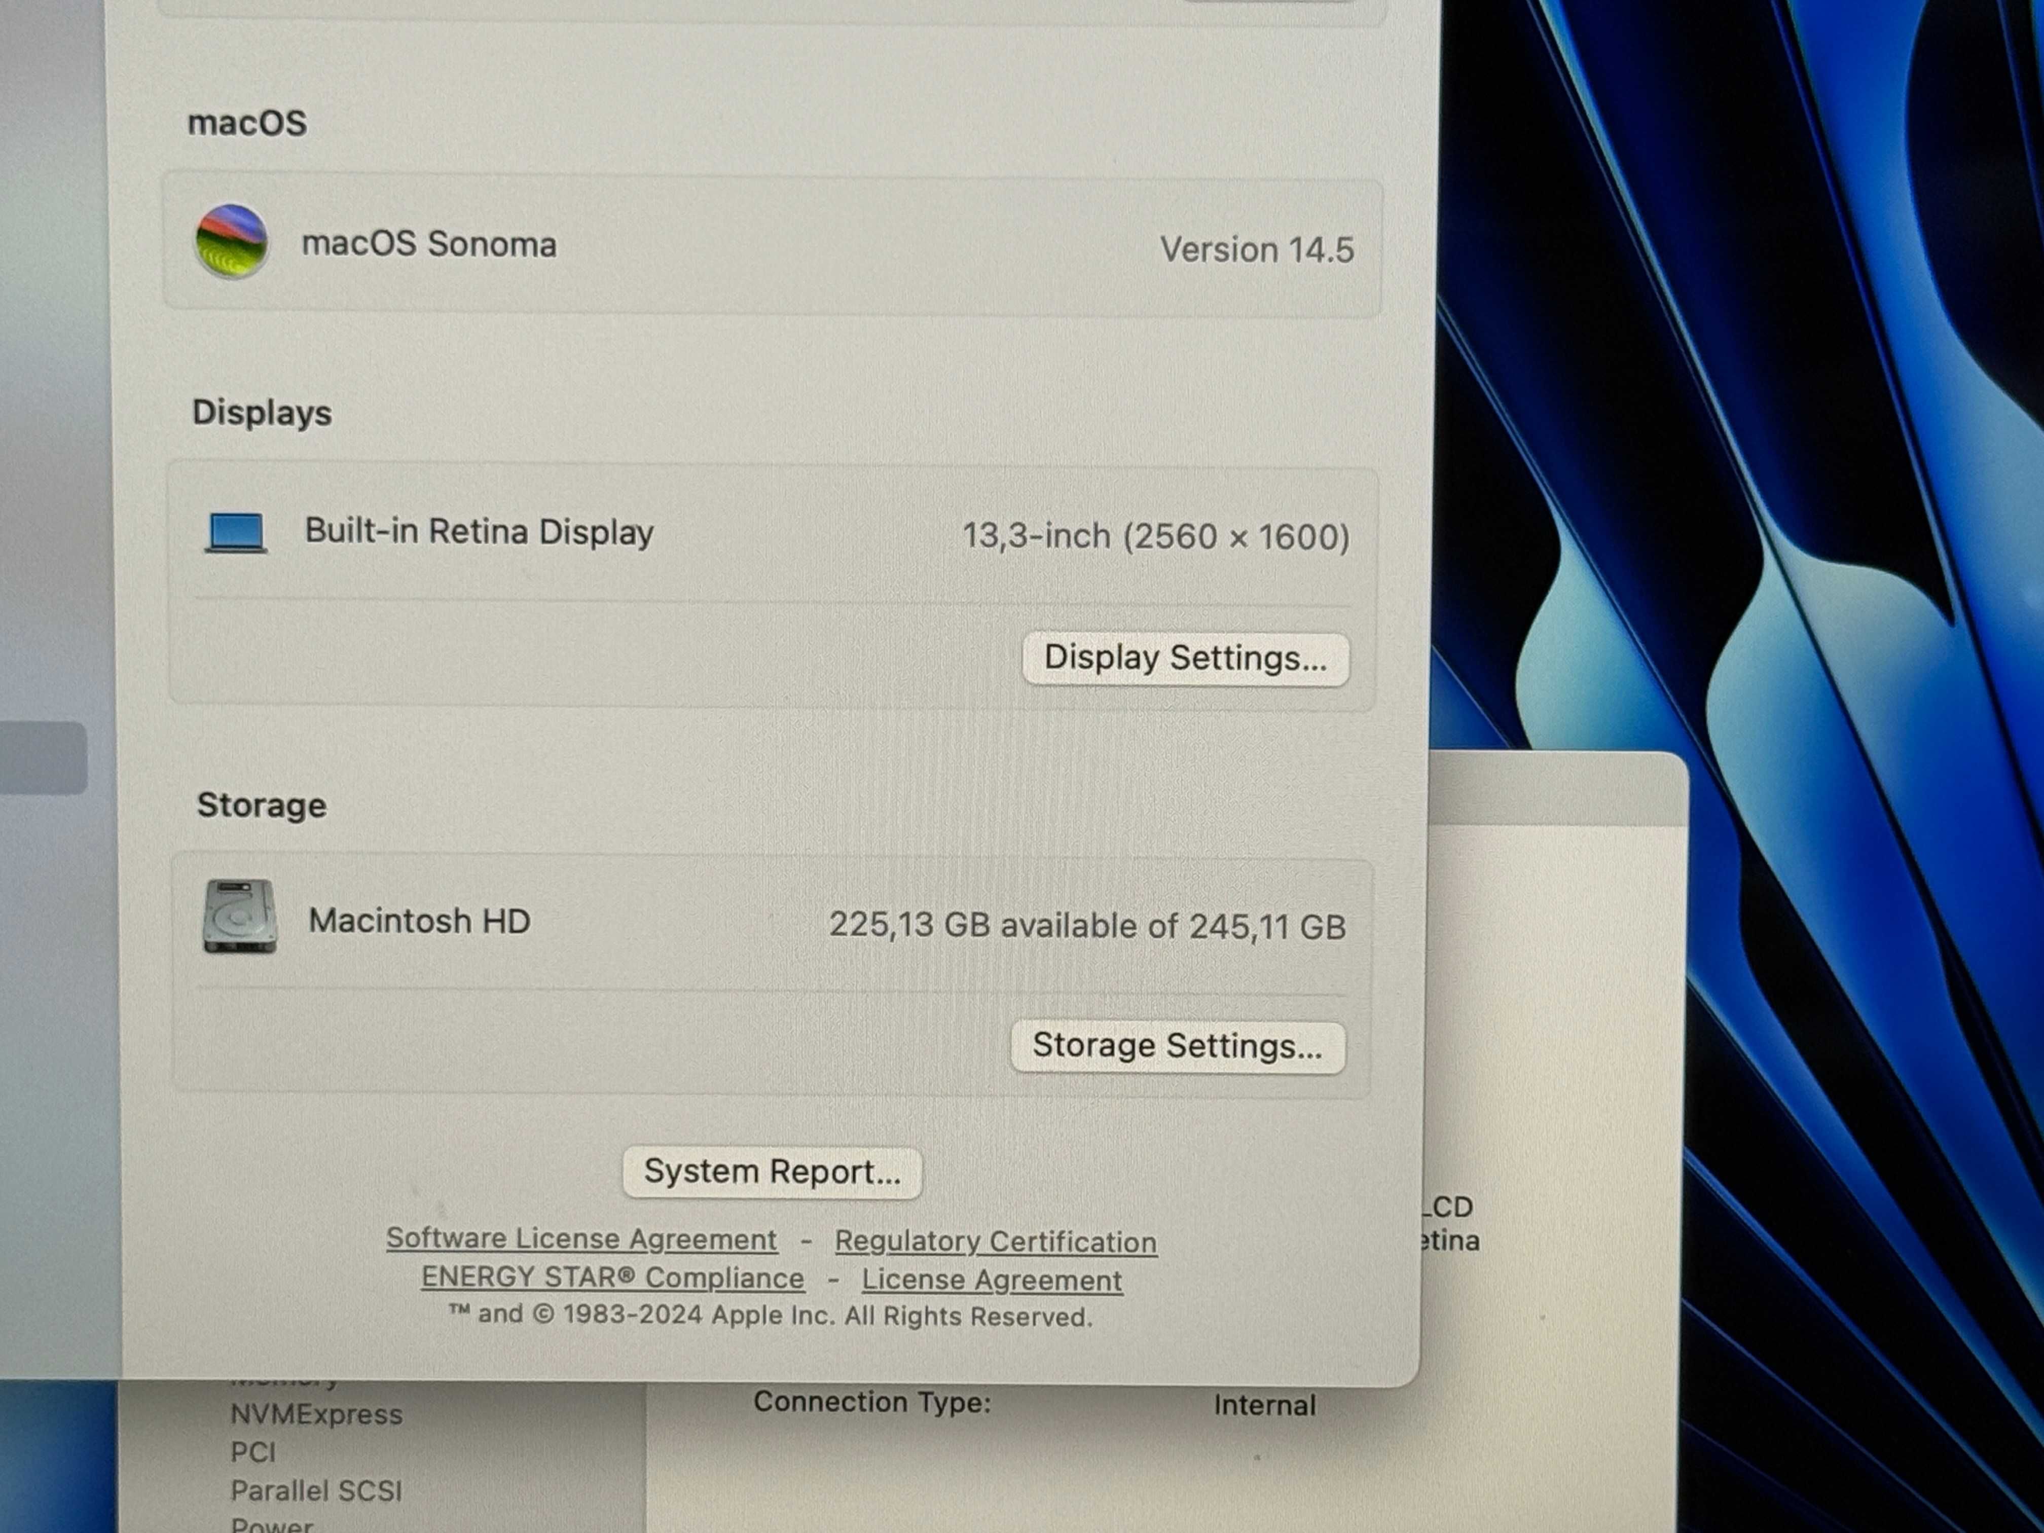This screenshot has width=2044, height=1533.
Task: Open the Regulatory Certification link
Action: pyautogui.click(x=995, y=1242)
